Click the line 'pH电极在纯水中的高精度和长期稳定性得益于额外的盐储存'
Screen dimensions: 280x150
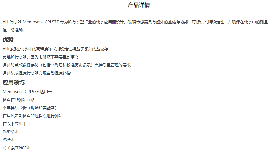click(55, 49)
